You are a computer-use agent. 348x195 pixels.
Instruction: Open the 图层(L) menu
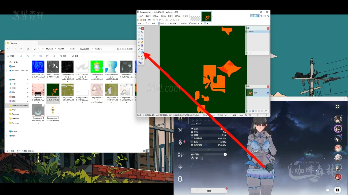point(170,16)
